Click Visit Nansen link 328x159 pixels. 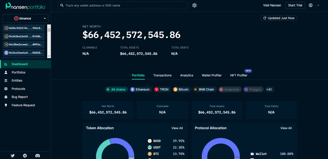pos(272,5)
